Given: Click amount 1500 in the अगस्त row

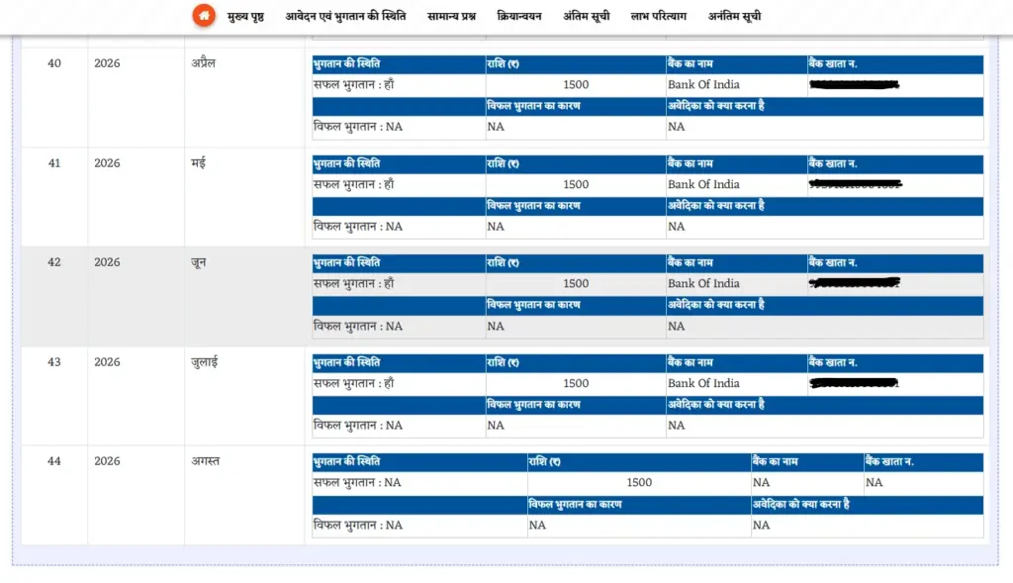Looking at the screenshot, I should tap(639, 483).
